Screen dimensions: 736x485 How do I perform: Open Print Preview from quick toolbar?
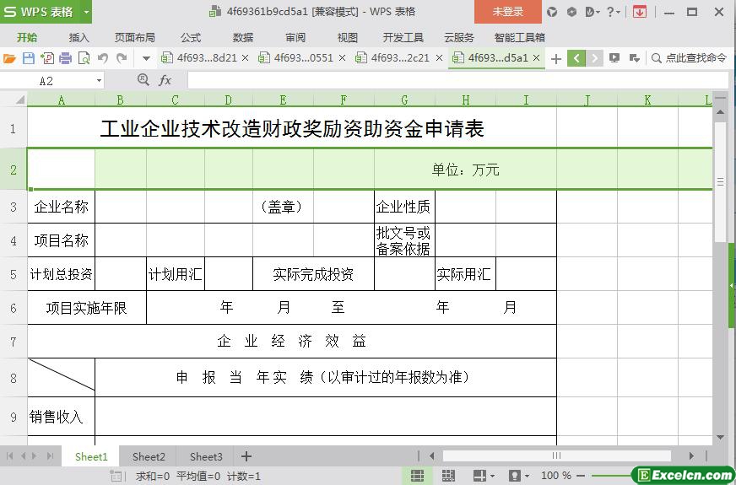[84, 58]
